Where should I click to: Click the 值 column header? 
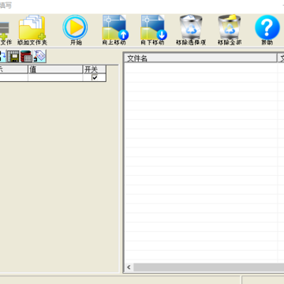pos(55,69)
